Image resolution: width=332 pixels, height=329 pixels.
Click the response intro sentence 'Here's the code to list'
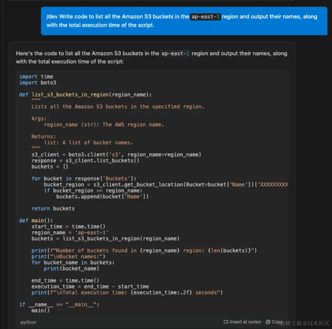(x=152, y=58)
